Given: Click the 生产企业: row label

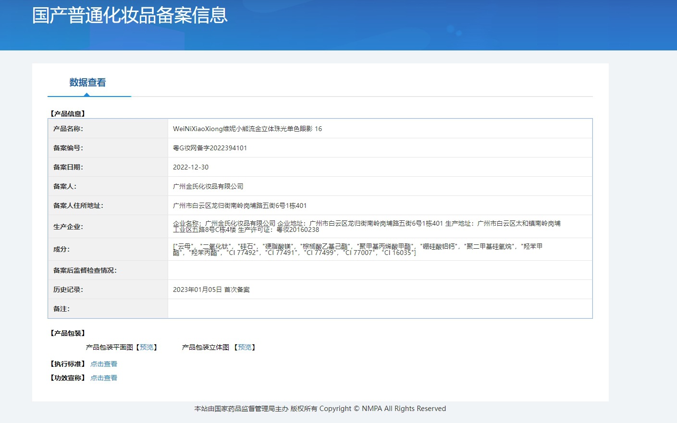Looking at the screenshot, I should pyautogui.click(x=68, y=227).
